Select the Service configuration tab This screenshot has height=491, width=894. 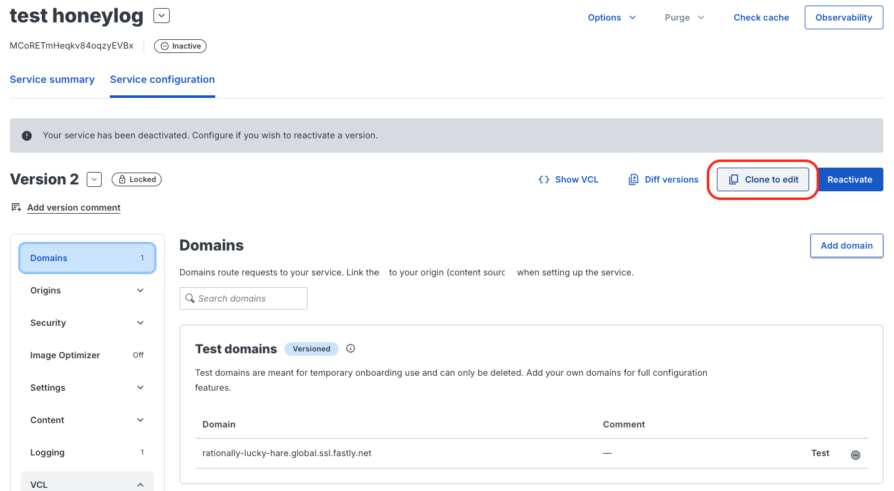point(162,80)
